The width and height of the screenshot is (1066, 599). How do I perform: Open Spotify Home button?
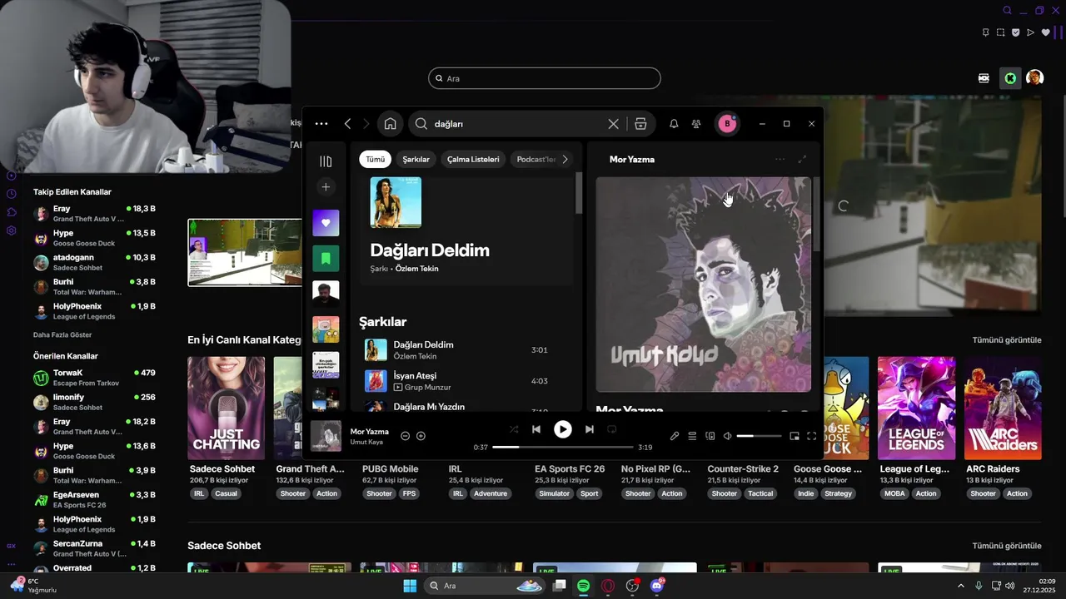tap(390, 124)
